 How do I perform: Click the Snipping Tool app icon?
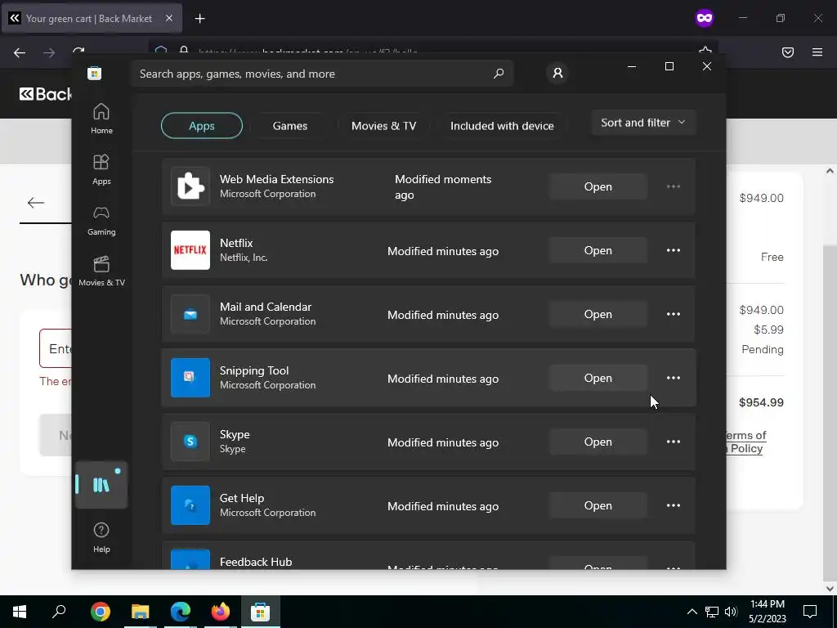190,378
